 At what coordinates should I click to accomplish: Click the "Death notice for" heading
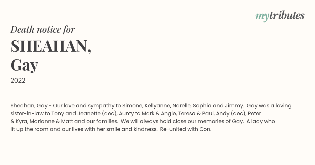[x=43, y=29]
